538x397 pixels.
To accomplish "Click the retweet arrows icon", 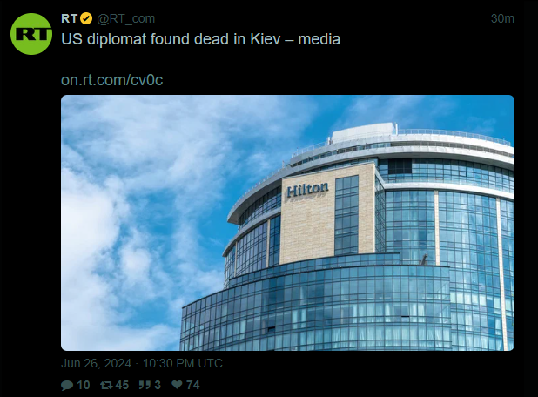I will (x=106, y=386).
